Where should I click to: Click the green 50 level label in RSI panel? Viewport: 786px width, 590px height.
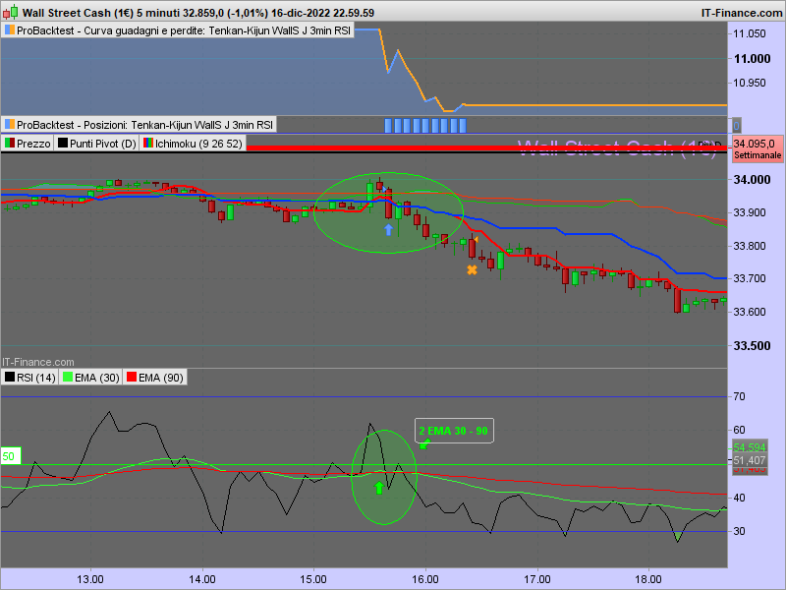point(10,456)
